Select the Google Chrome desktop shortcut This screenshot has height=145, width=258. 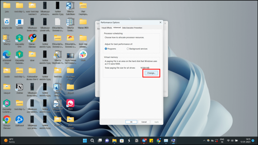[x=7, y=122]
